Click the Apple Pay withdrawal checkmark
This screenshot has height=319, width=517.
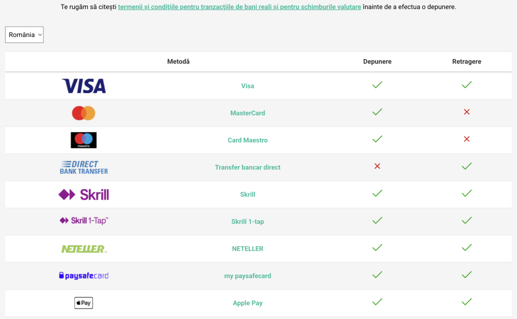tap(467, 302)
